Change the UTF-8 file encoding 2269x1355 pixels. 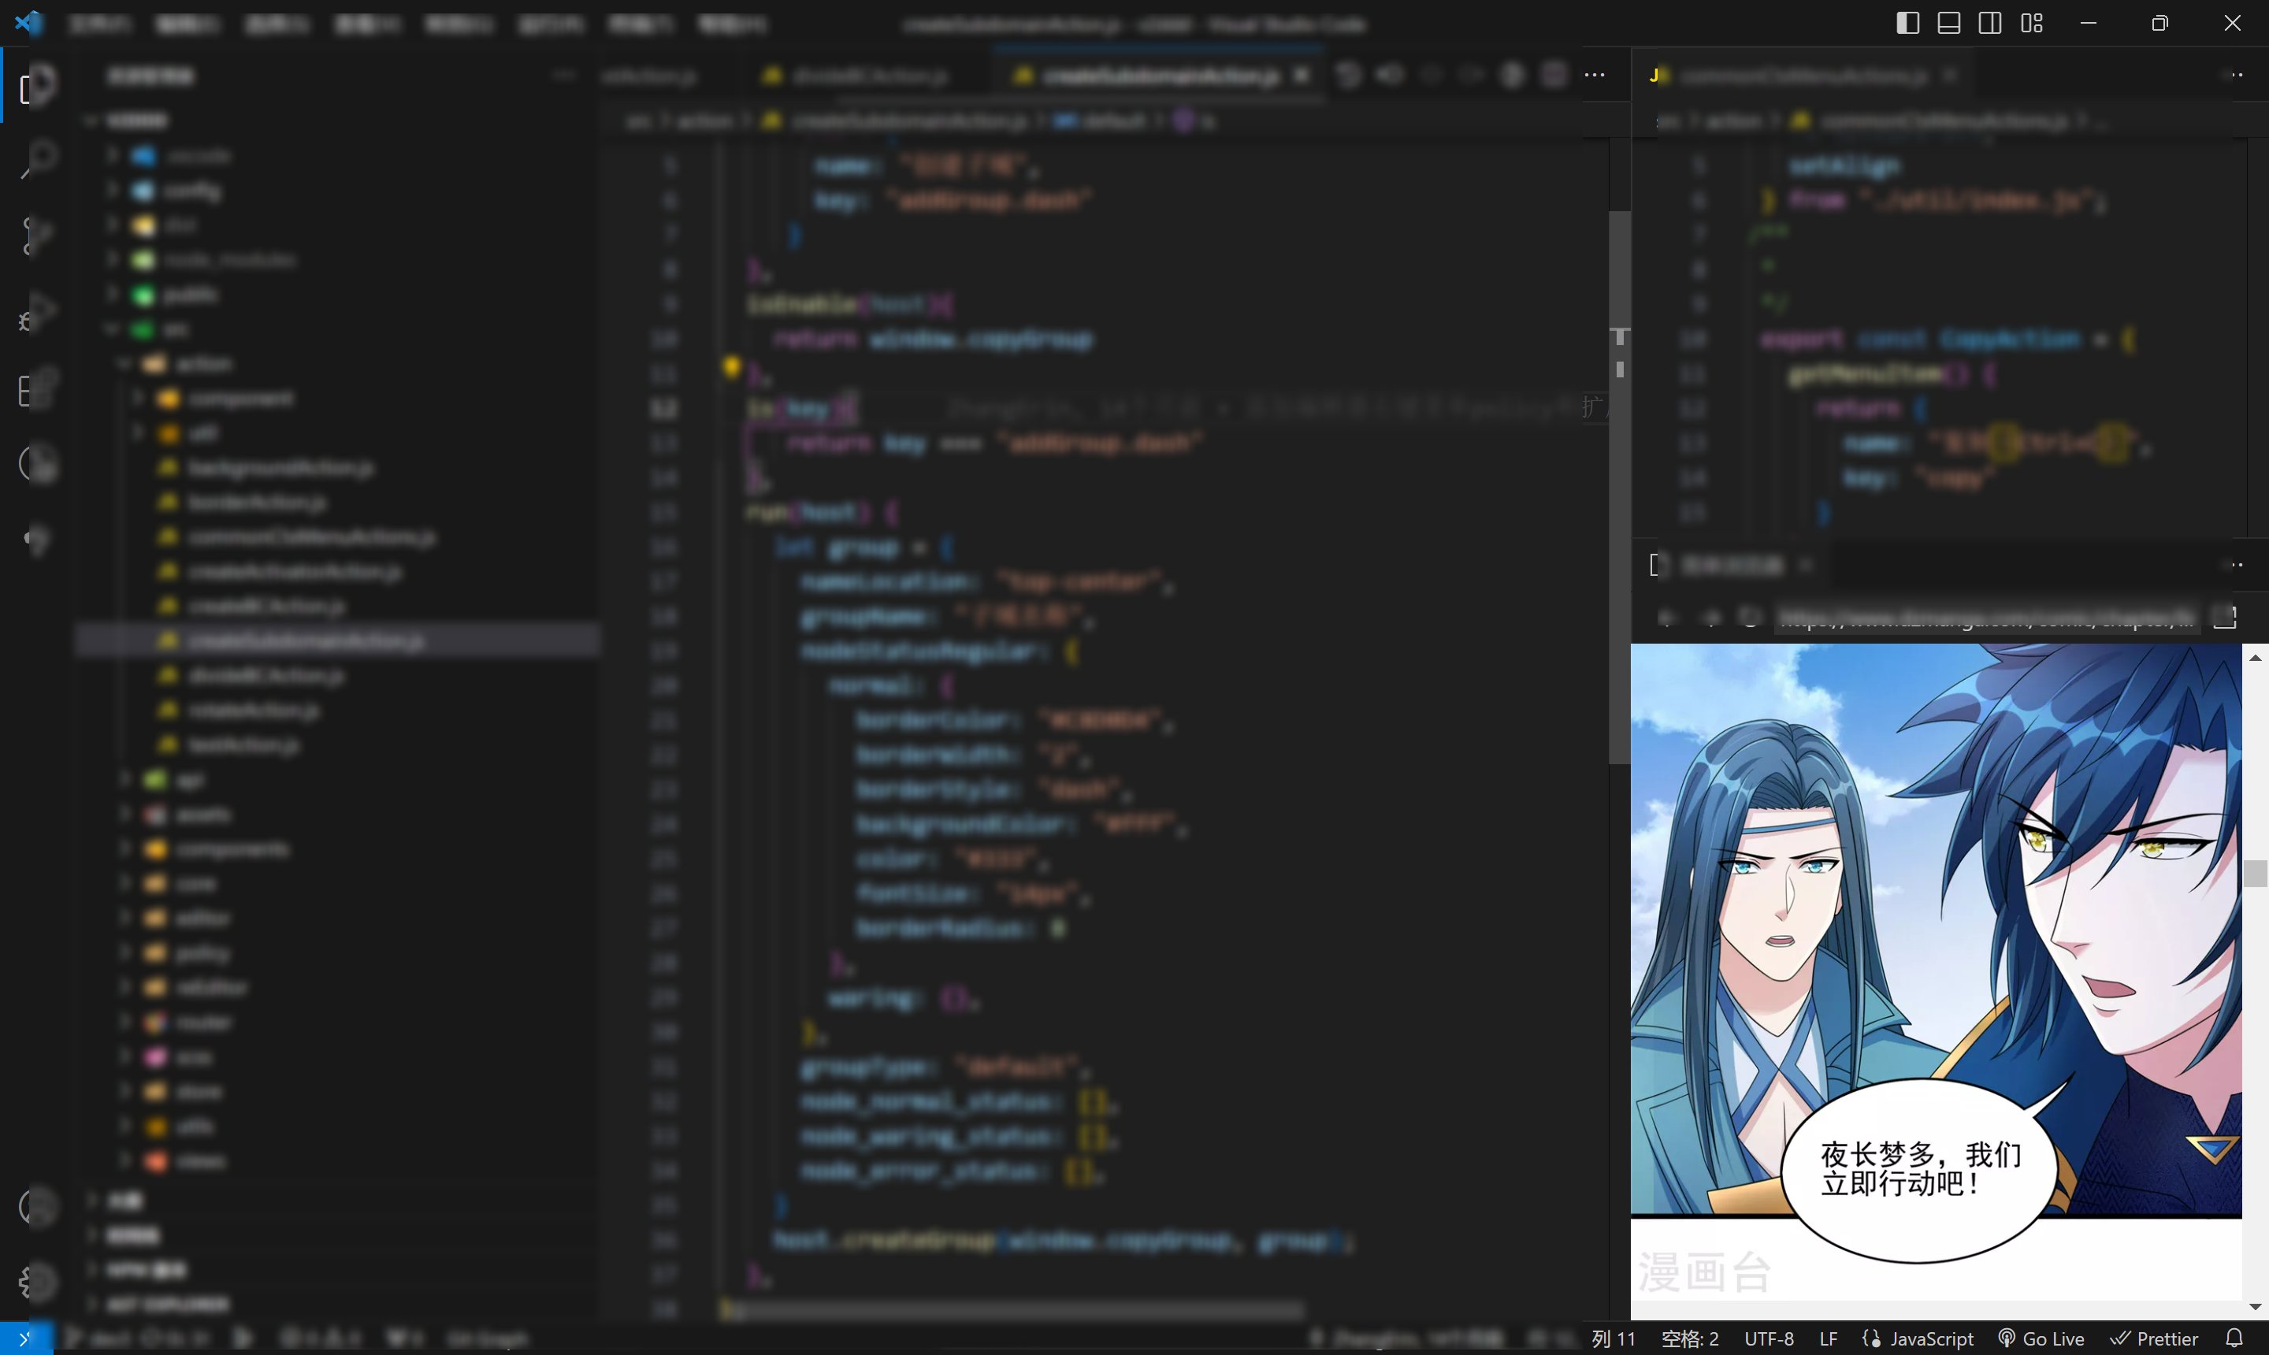pos(1769,1338)
